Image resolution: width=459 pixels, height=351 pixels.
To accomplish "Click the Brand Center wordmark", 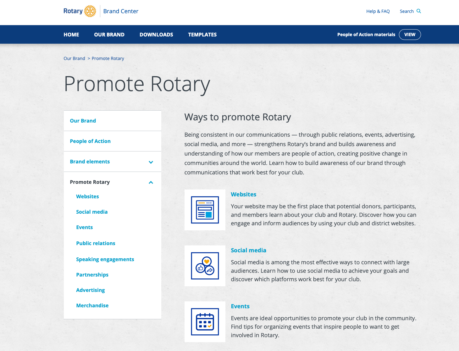I will coord(121,11).
